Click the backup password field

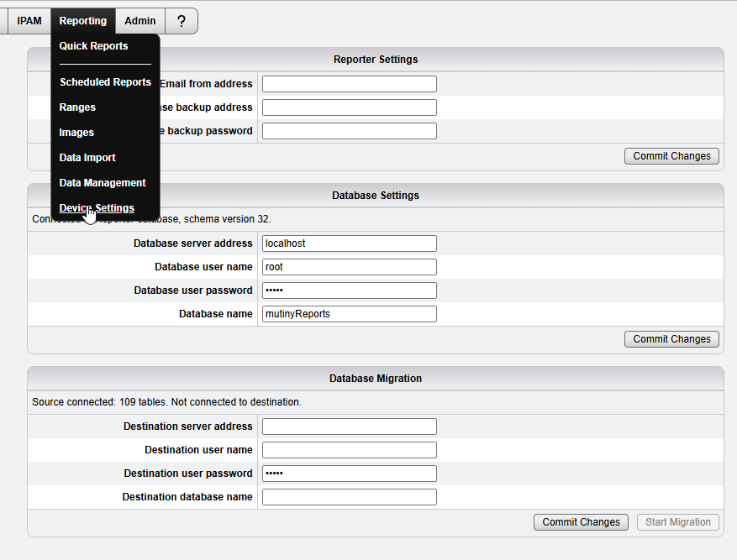(350, 131)
